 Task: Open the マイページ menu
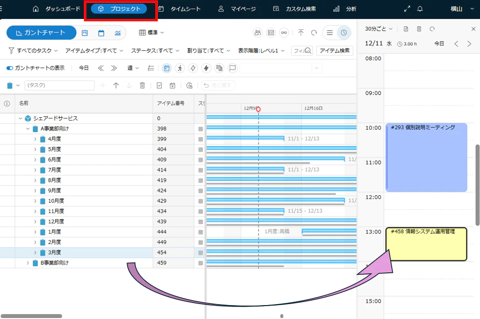tap(237, 9)
